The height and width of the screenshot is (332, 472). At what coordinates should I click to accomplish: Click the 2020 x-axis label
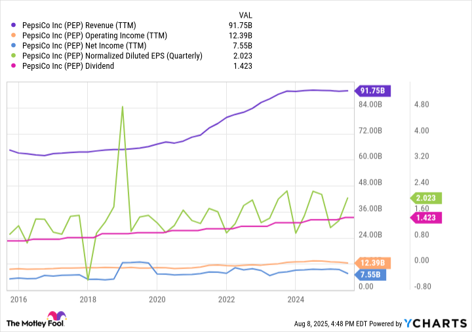click(157, 300)
